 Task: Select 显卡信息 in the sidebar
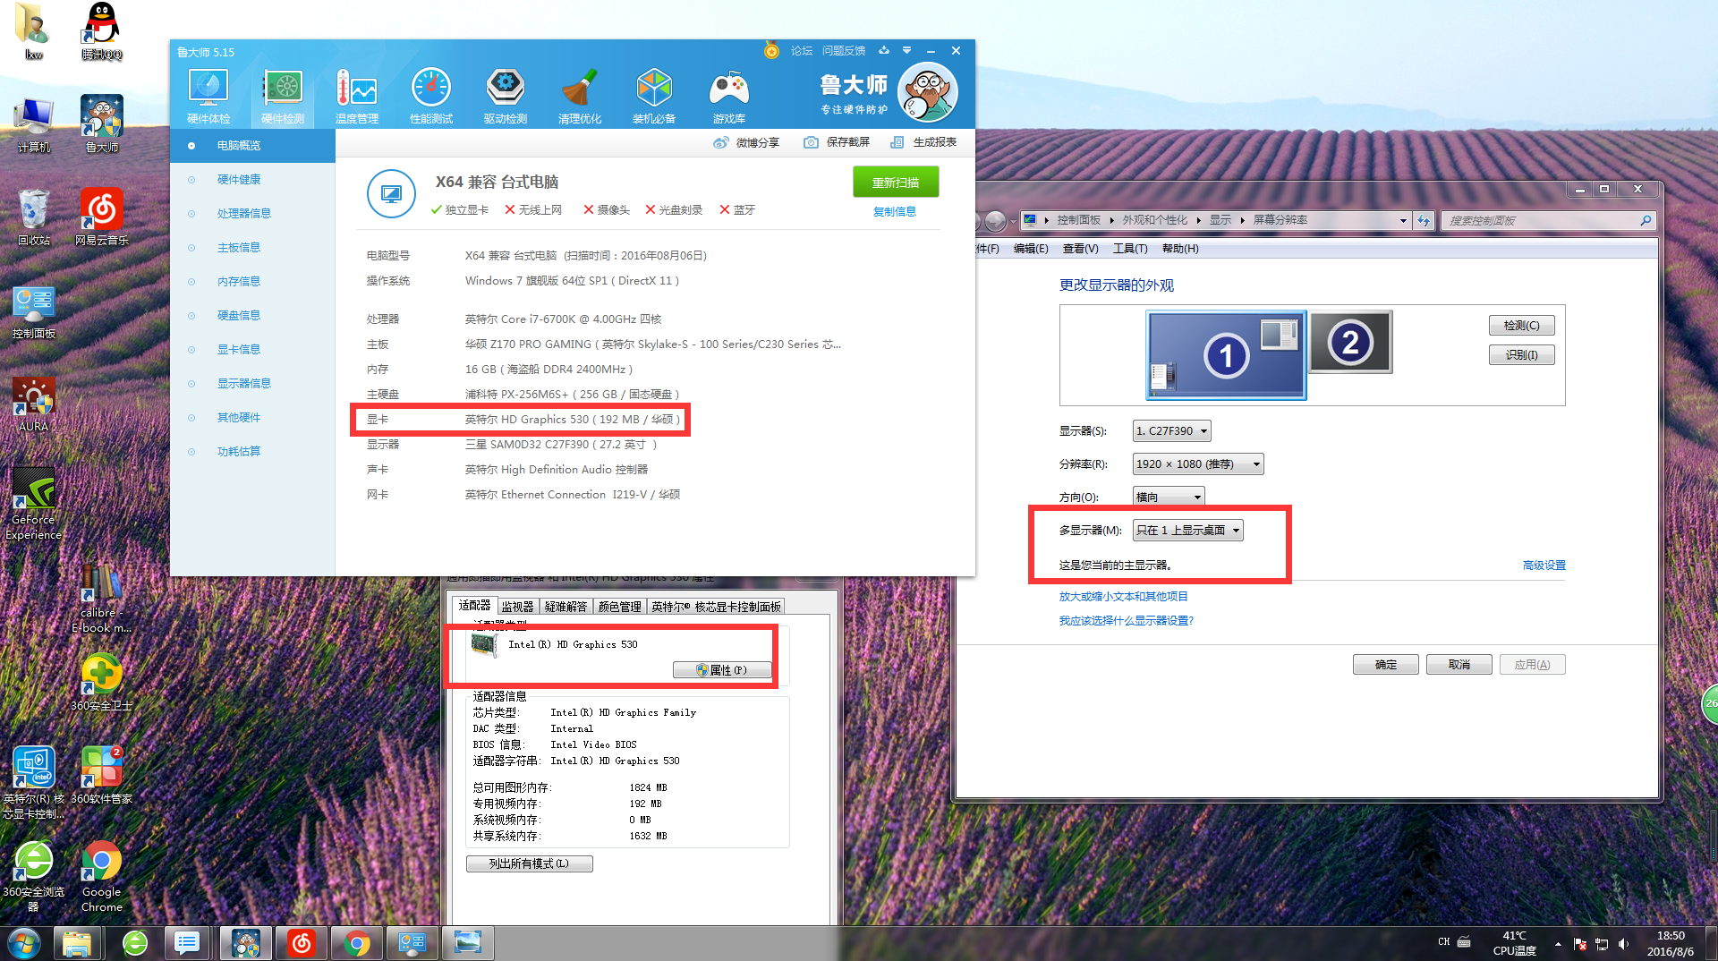point(252,350)
